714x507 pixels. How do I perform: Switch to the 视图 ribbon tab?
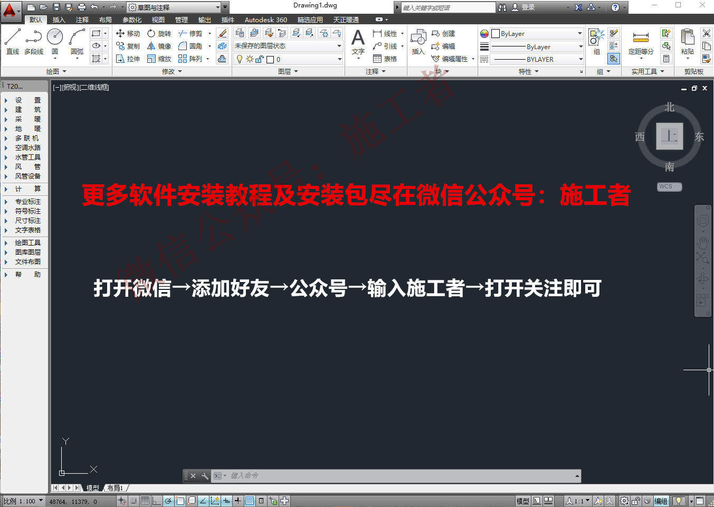[x=158, y=20]
